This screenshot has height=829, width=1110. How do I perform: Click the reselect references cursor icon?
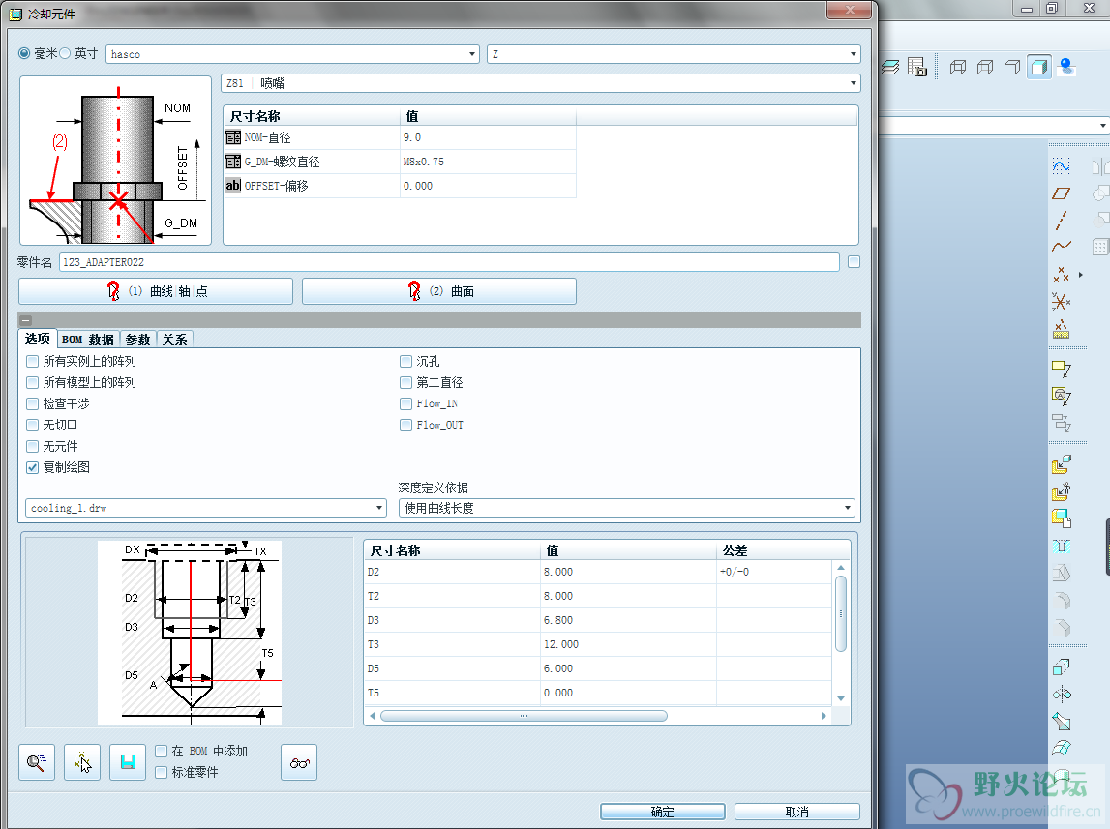pyautogui.click(x=82, y=762)
